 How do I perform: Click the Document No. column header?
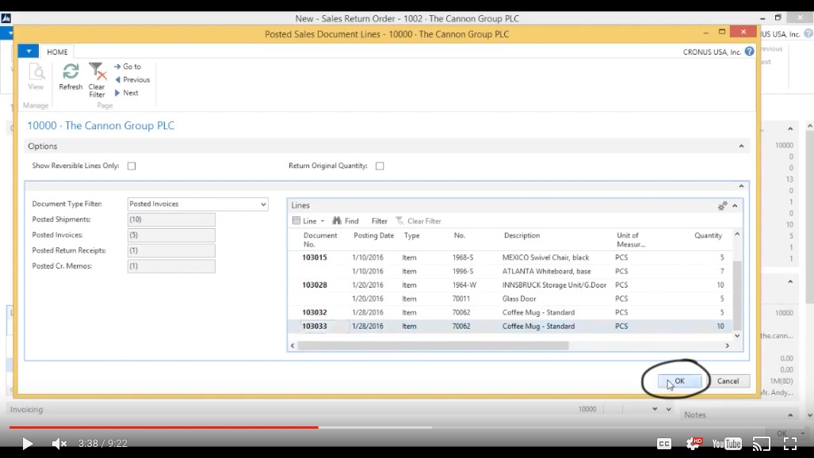[x=319, y=240]
